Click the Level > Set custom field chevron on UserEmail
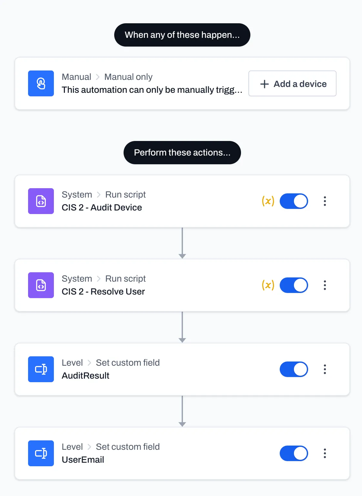Viewport: 362px width, 496px height. coord(89,447)
